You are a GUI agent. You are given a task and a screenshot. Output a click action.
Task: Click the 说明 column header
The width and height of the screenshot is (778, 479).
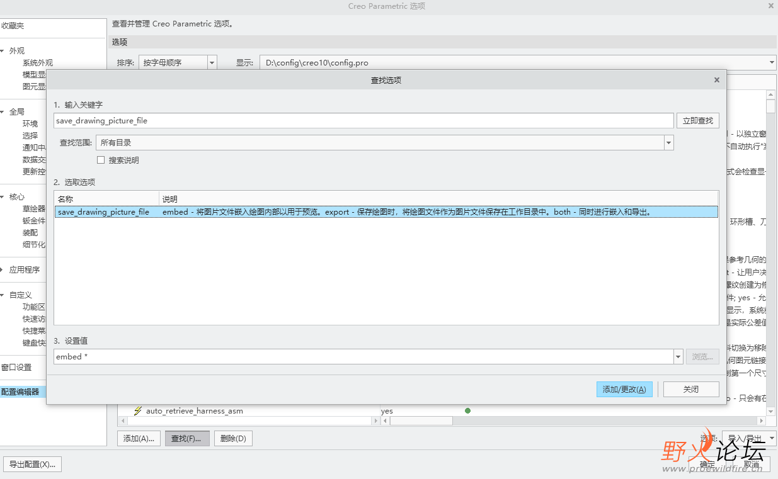(438, 199)
